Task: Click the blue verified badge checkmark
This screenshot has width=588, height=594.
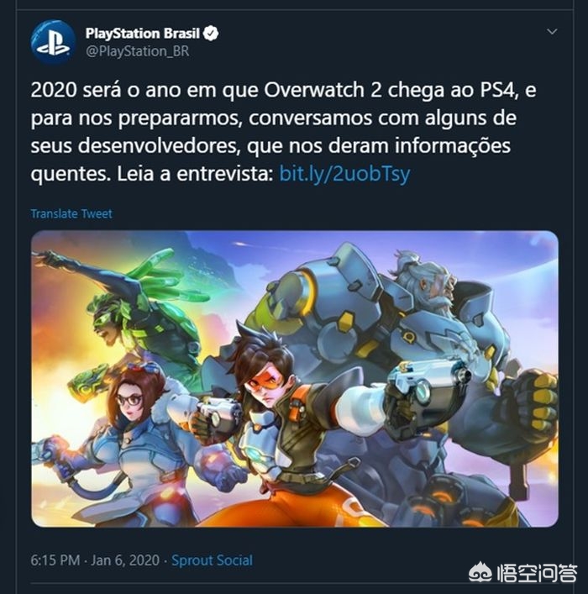Action: (211, 34)
